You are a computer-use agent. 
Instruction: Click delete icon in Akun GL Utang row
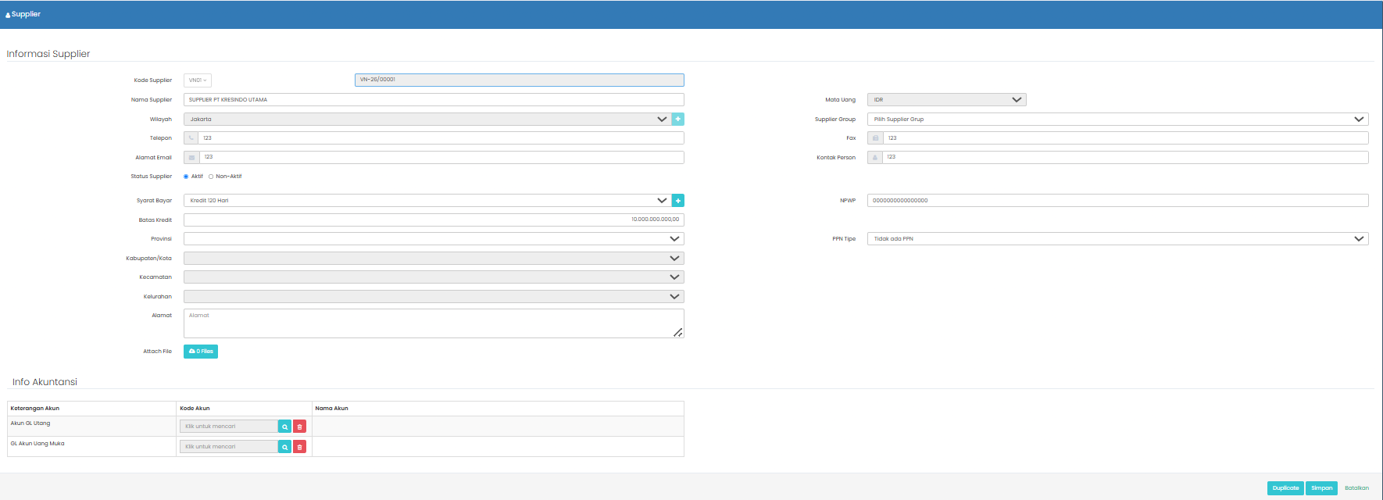(x=300, y=427)
